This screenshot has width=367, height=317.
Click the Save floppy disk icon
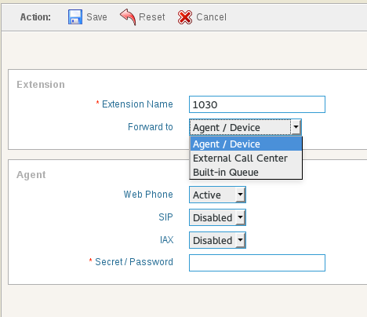click(x=75, y=17)
